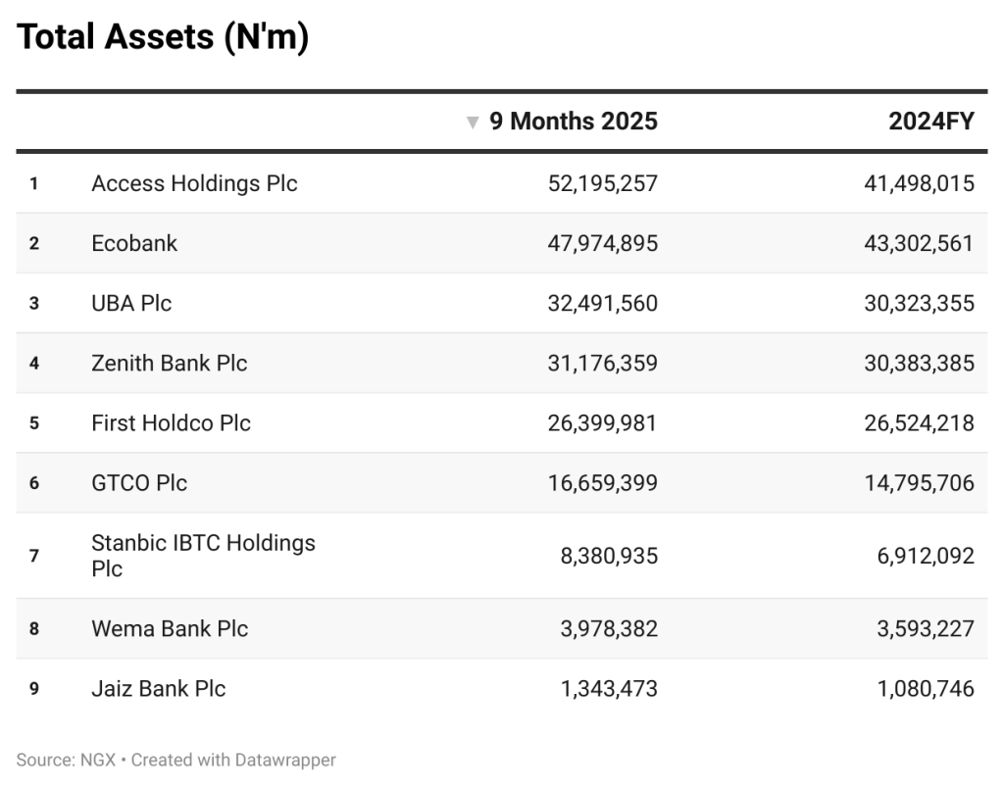
Task: Click Access Holdings' 52,195,257 value
Action: coord(602,183)
